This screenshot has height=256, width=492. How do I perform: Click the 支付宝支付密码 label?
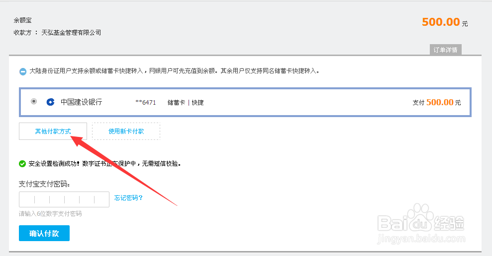44,184
